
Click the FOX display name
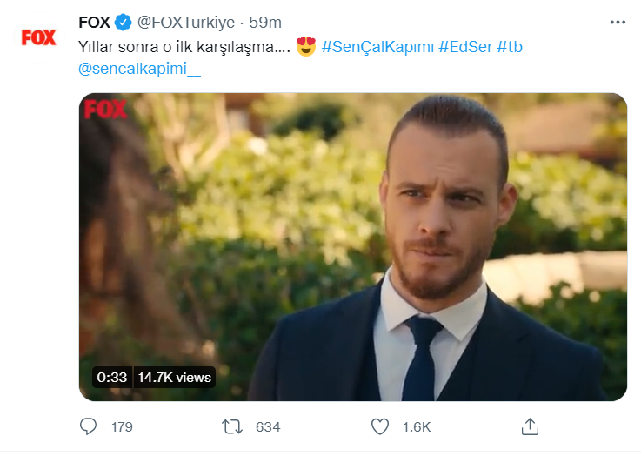(x=93, y=22)
